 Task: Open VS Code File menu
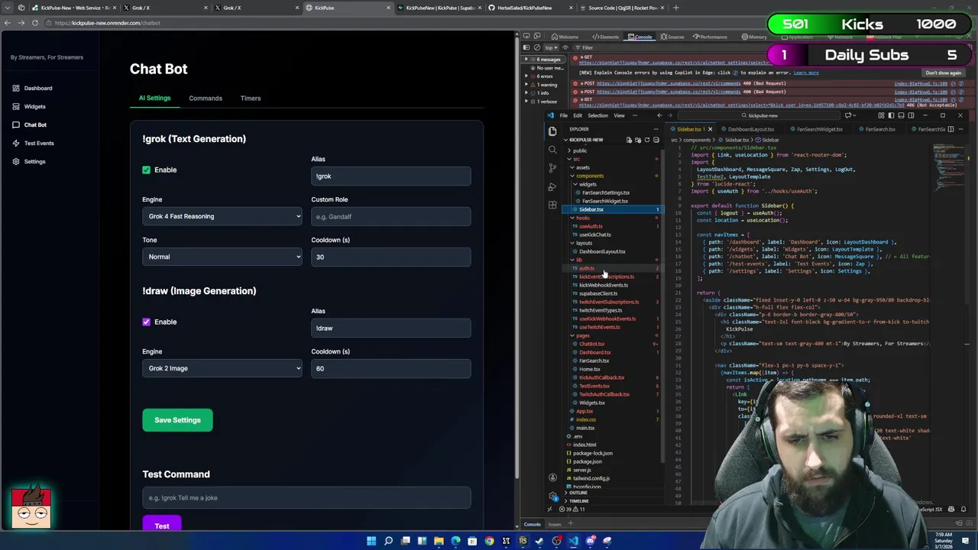click(x=563, y=115)
